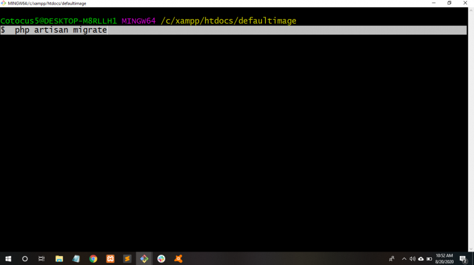Launch File Explorer from the taskbar
474x265 pixels.
pos(59,259)
